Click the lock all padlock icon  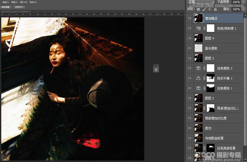(x=215, y=9)
